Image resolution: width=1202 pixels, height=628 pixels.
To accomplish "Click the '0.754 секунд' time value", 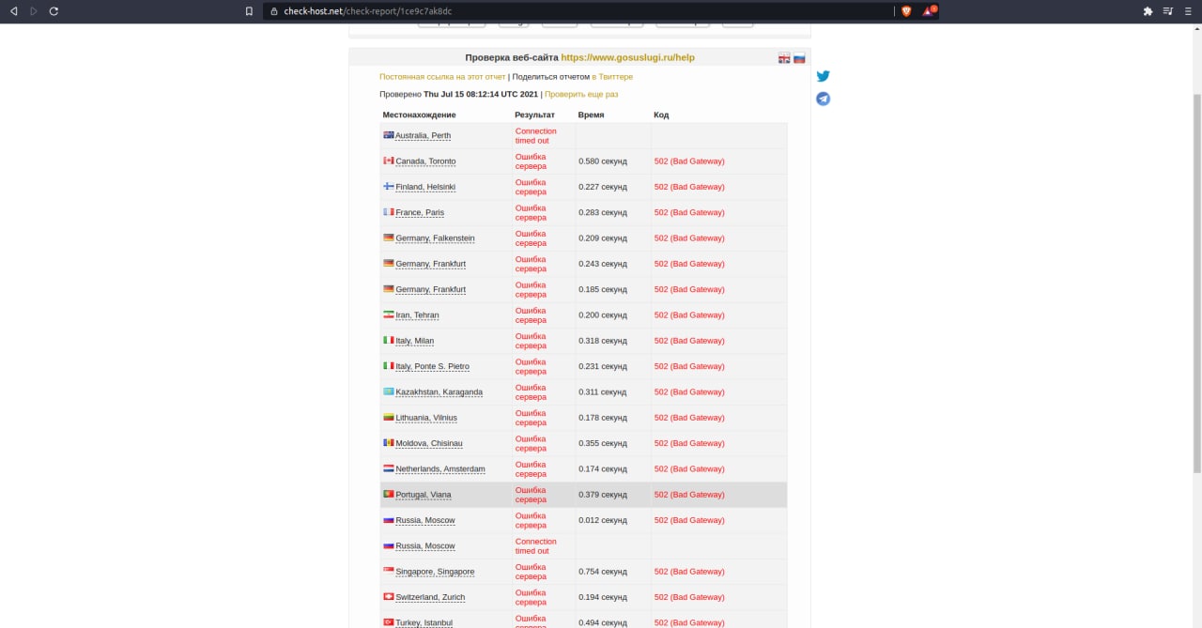I will 602,572.
